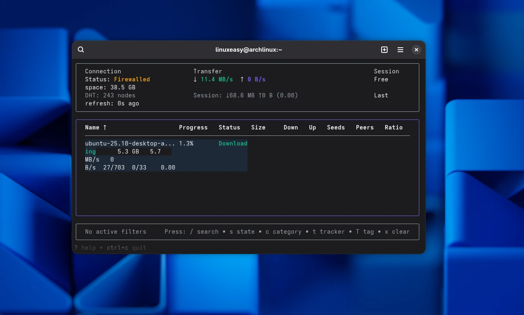Viewport: 524px width, 315px height.
Task: Sort by the Seeds column header
Action: pos(336,127)
